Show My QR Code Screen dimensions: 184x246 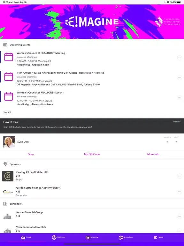92,154
